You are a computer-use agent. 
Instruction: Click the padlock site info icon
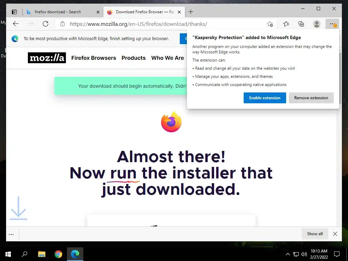pos(63,24)
